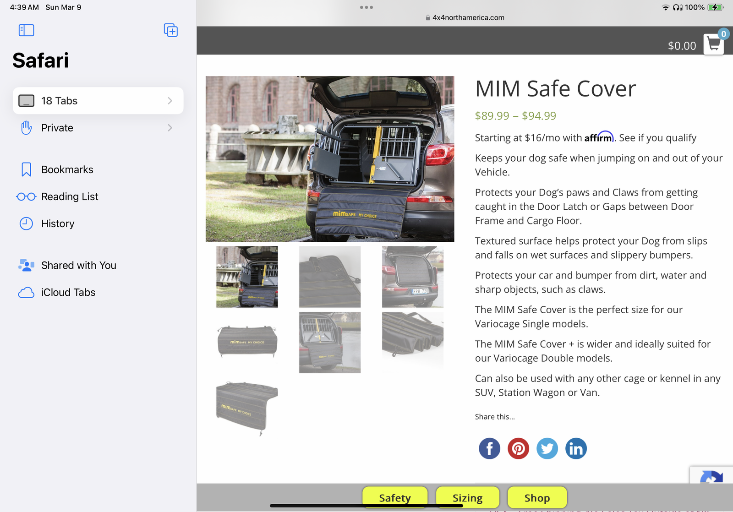
Task: Click the reCAPTCHA badge
Action: pyautogui.click(x=711, y=475)
